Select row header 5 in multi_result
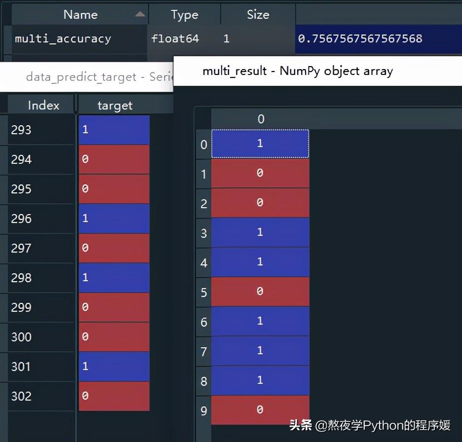Viewport: 462px width, 442px height. click(x=203, y=293)
